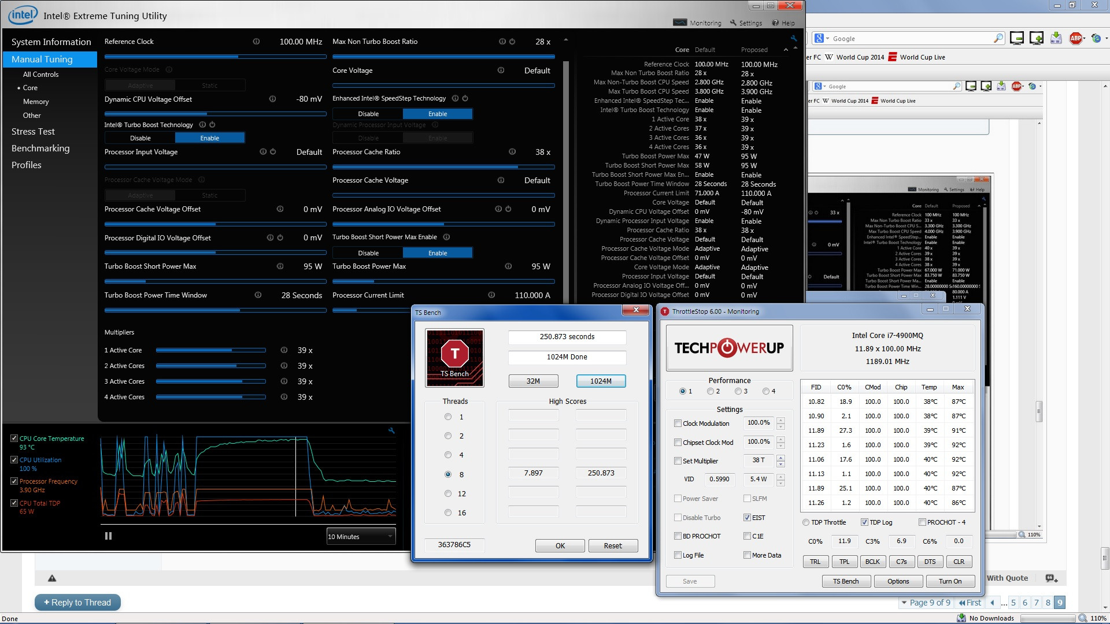Click the info icon next to Core Voltage
This screenshot has width=1110, height=624.
pos(501,70)
